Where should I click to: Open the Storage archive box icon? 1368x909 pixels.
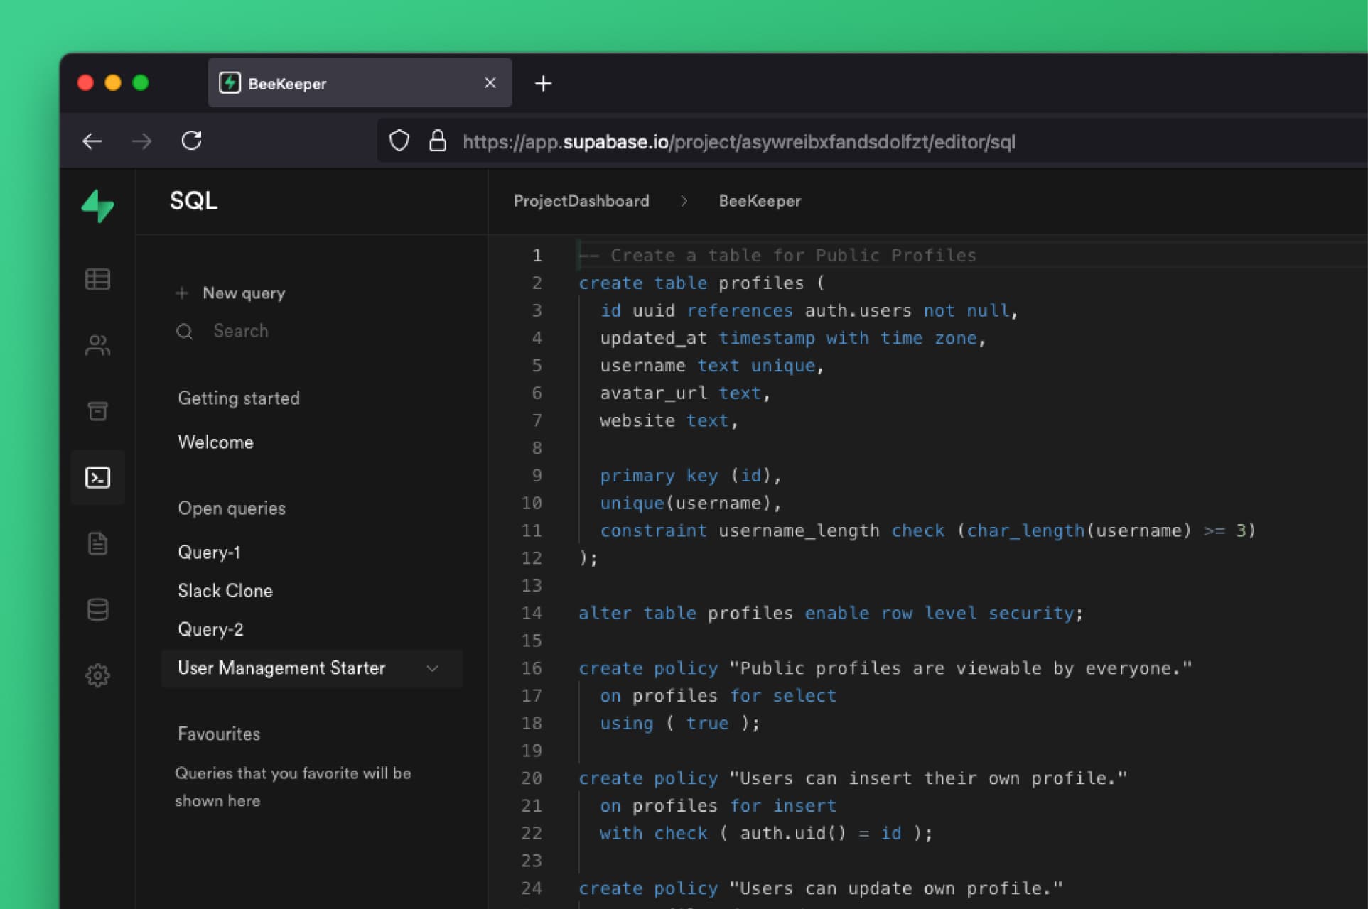[97, 411]
